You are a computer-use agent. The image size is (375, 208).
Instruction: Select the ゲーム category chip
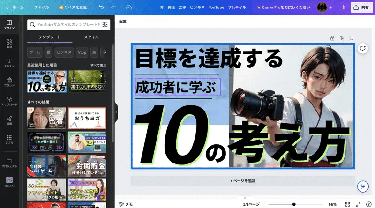pos(35,52)
